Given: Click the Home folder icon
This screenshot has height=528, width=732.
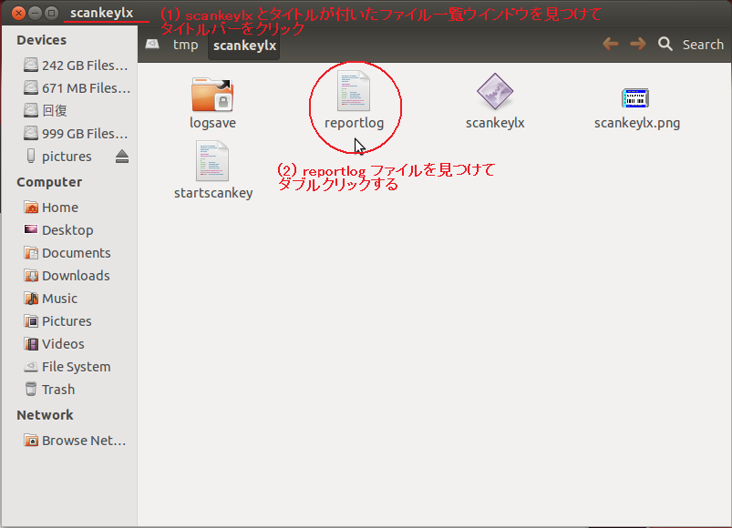Looking at the screenshot, I should point(31,207).
